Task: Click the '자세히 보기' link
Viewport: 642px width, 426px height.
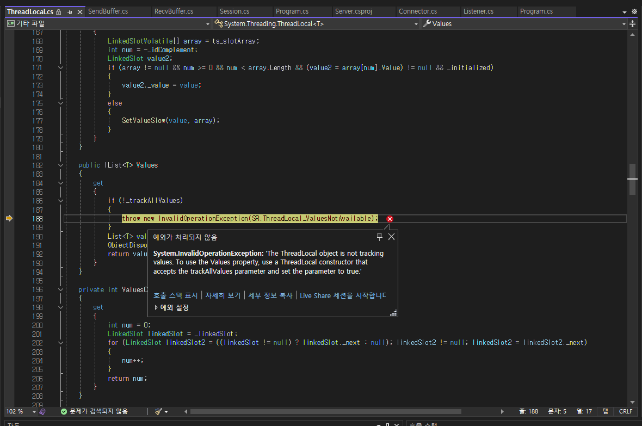Action: tap(223, 295)
